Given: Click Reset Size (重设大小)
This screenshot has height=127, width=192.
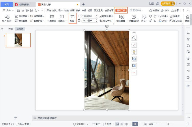Looking at the screenshot, I should pyautogui.click(x=105, y=21).
